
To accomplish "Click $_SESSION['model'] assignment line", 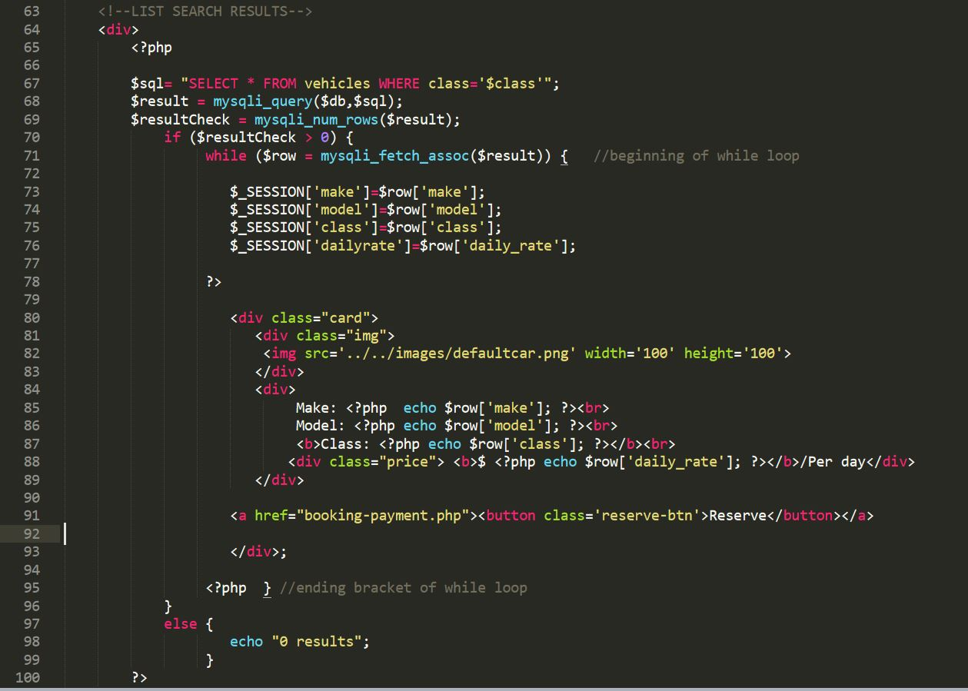I will click(x=366, y=209).
